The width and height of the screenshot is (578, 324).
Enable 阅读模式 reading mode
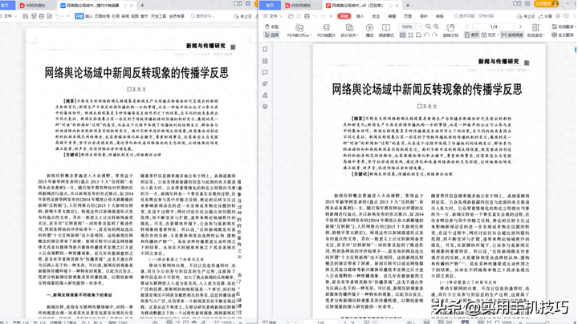pos(386,30)
